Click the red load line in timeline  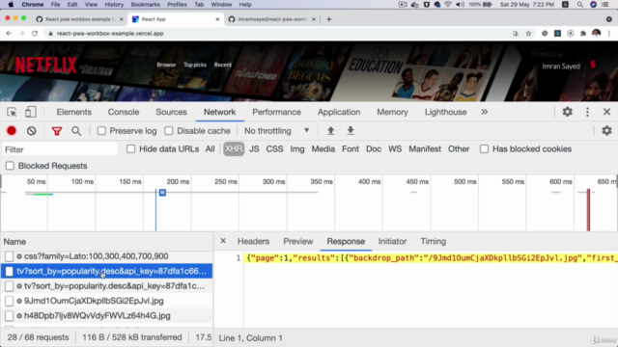click(x=588, y=210)
